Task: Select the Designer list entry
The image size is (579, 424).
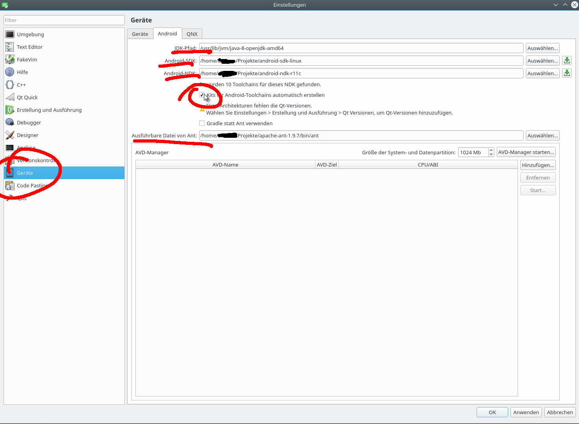Action: click(64, 135)
